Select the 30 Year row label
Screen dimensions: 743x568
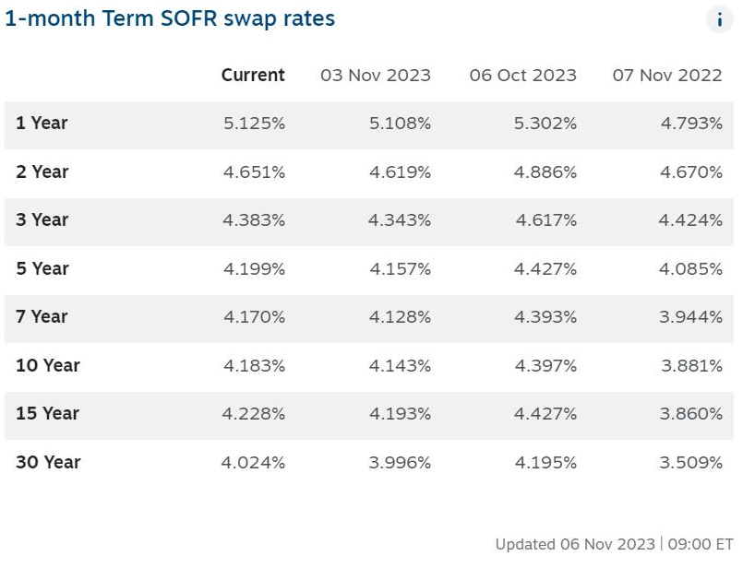(x=48, y=462)
